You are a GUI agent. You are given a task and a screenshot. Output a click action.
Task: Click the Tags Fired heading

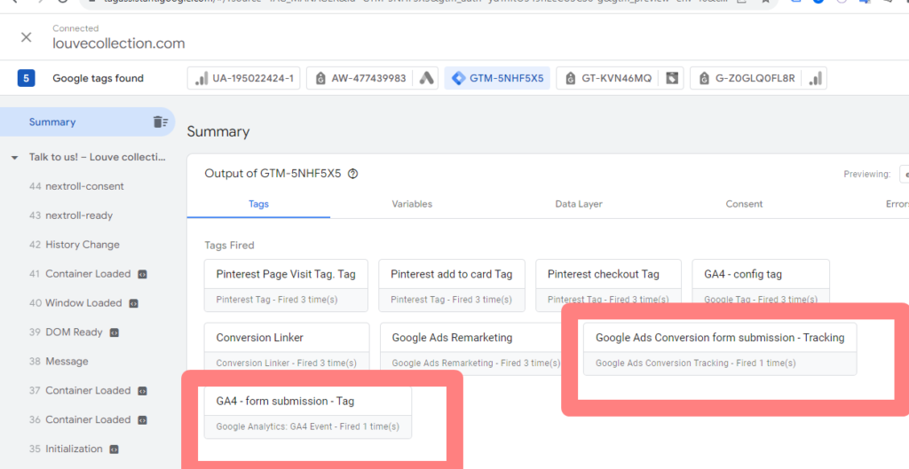(x=229, y=246)
